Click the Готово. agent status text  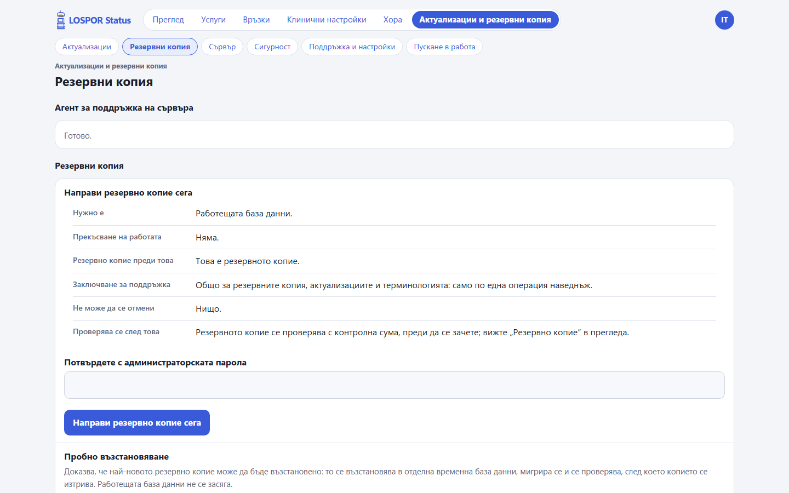78,136
